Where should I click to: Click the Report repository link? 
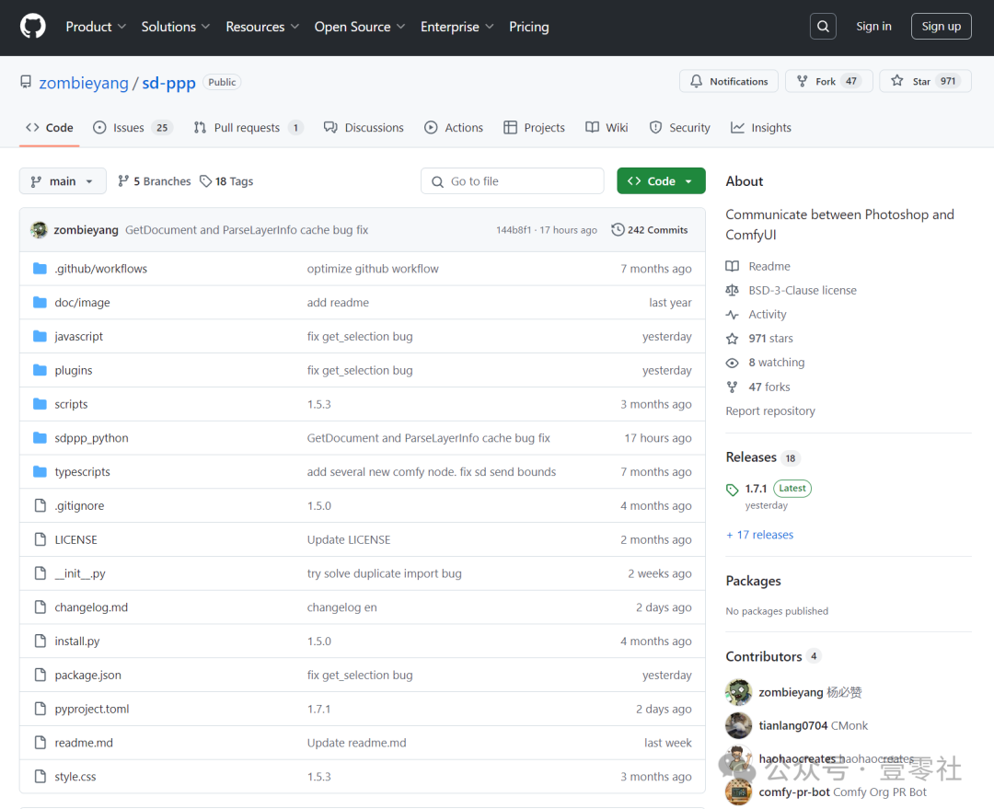(x=770, y=410)
